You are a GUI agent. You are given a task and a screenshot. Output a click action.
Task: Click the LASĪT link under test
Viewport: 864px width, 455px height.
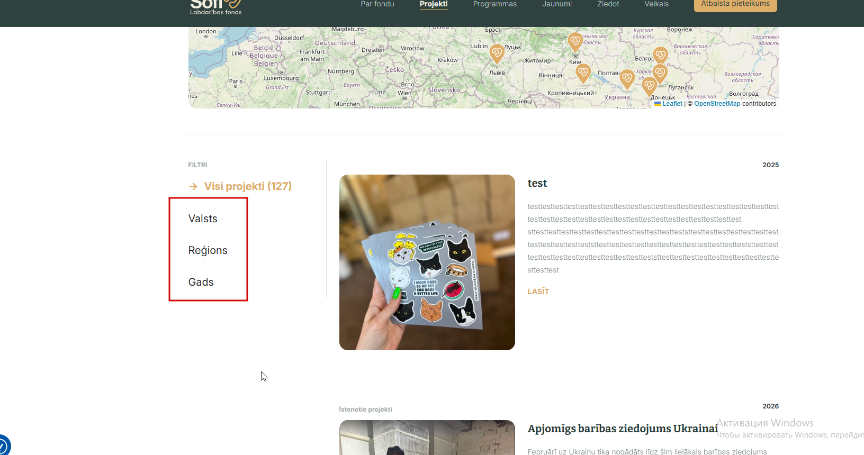(538, 292)
